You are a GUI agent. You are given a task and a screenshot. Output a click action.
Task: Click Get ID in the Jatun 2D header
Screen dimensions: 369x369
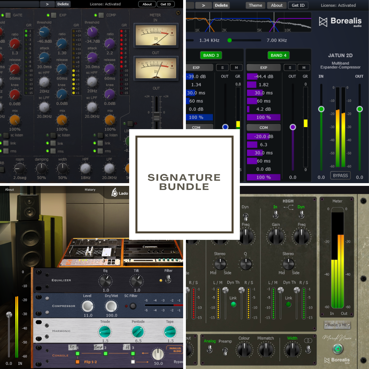pyautogui.click(x=298, y=5)
